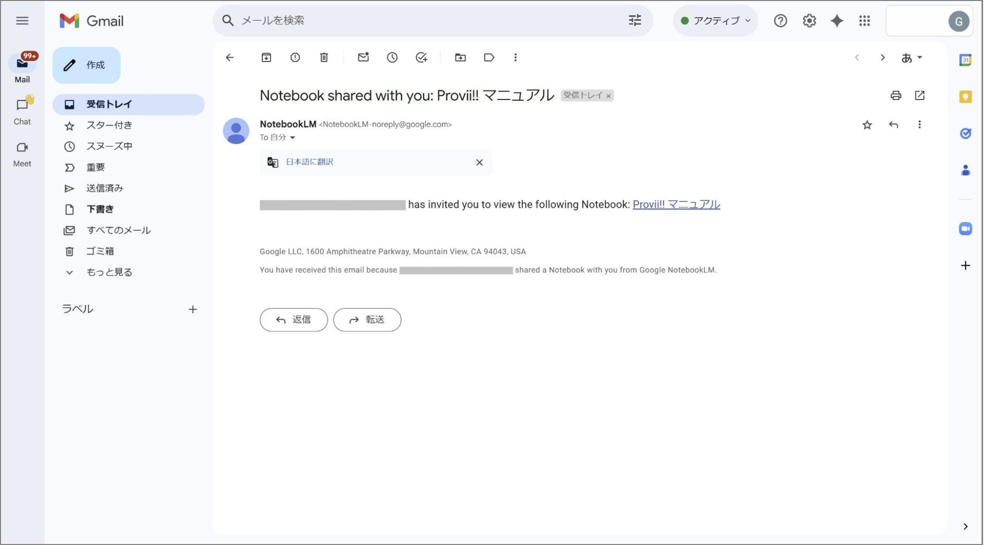This screenshot has height=545, width=984.
Task: Open toolbar more options three dots
Action: pos(515,58)
